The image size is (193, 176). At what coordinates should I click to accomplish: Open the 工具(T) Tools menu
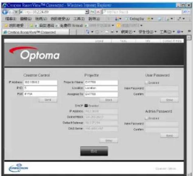[79, 19]
